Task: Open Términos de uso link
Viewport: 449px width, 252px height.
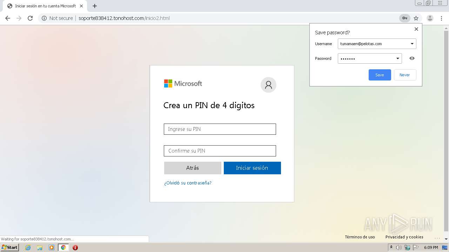Action: (x=360, y=237)
